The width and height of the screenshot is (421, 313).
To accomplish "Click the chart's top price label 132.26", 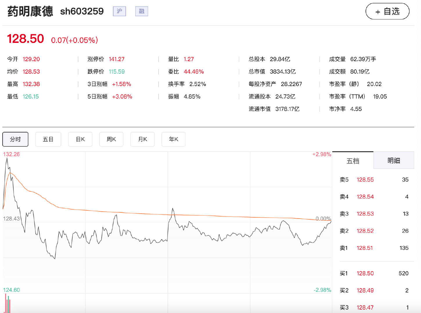I will 11,154.
